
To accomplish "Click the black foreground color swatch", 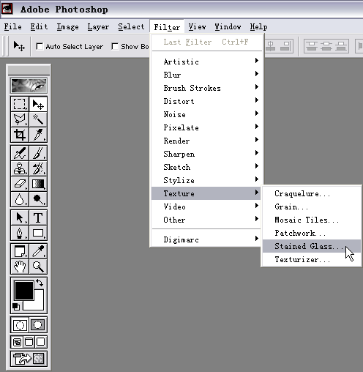I will [24, 291].
